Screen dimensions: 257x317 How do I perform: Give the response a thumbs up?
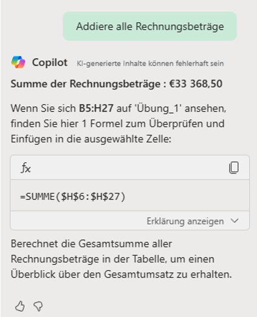coord(20,306)
